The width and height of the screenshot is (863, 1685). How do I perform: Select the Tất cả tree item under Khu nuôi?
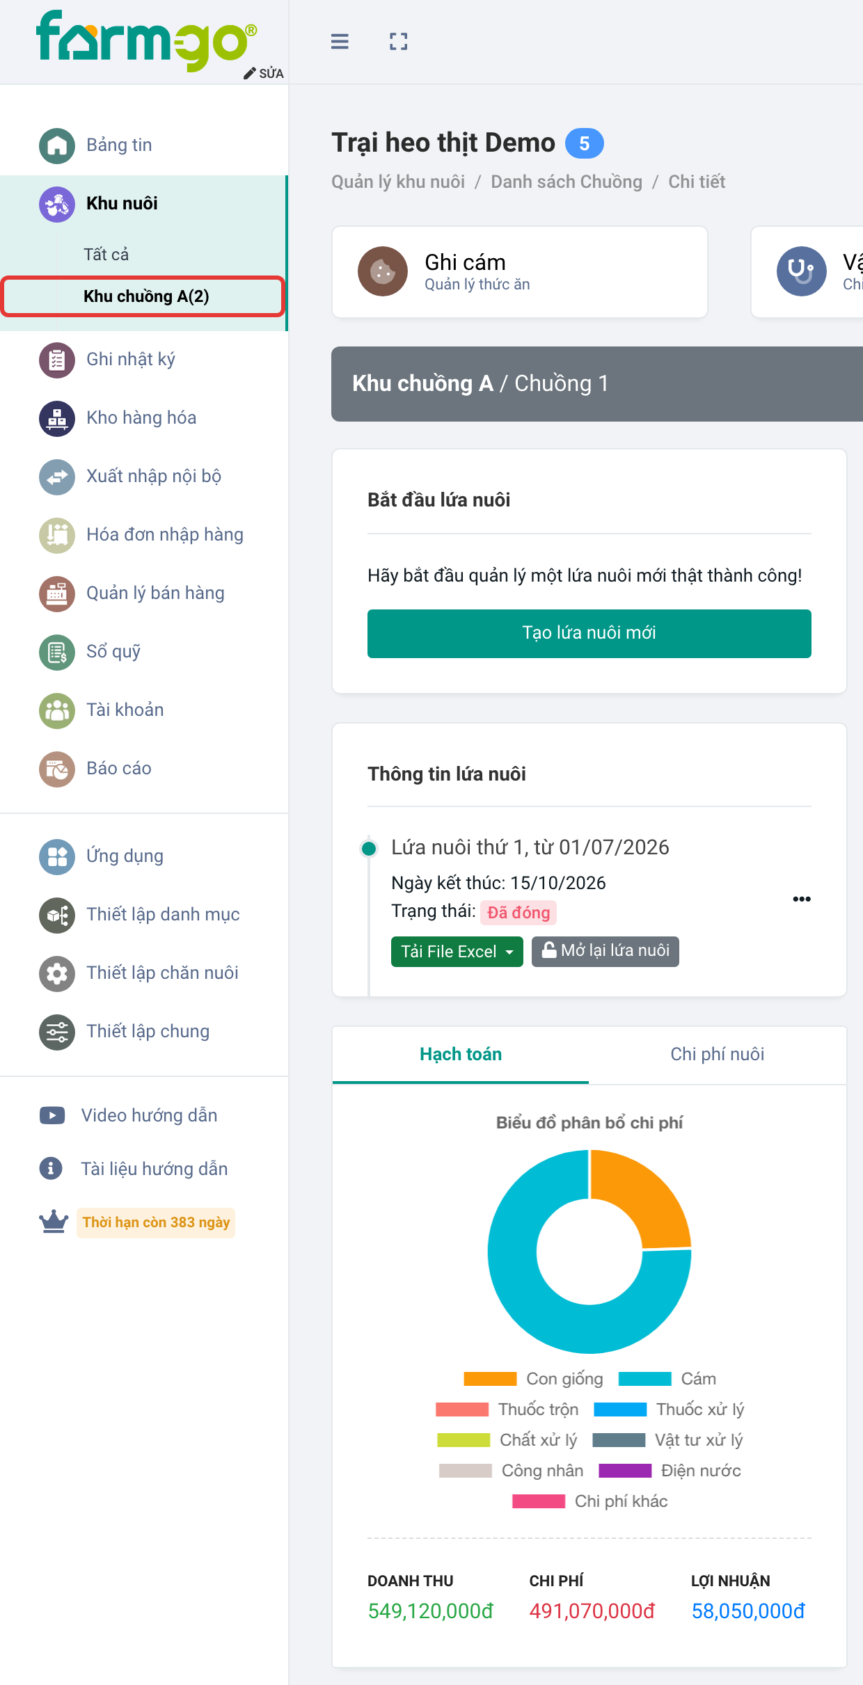106,255
